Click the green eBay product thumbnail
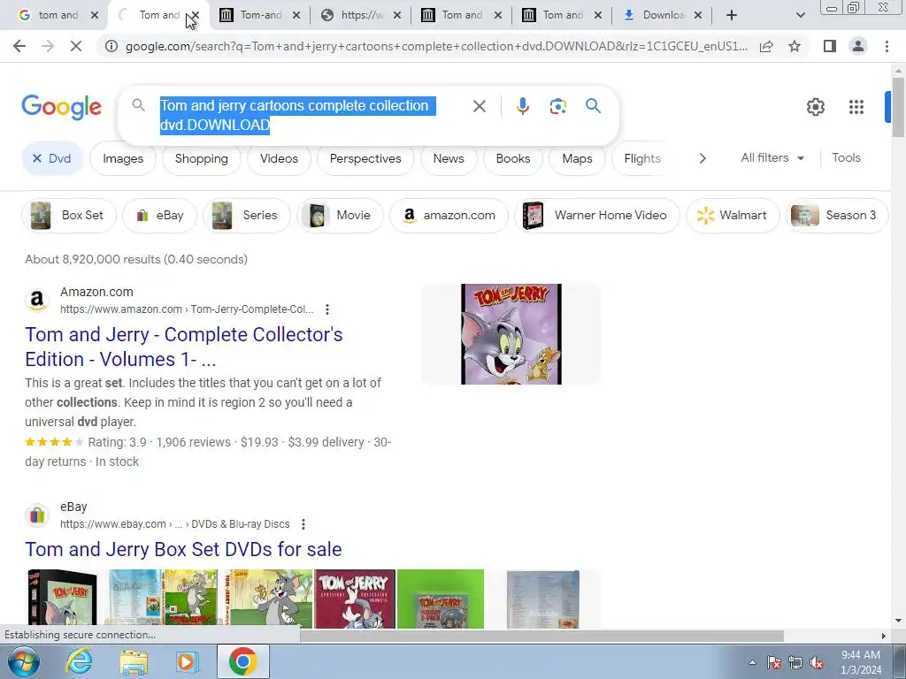 tap(441, 599)
